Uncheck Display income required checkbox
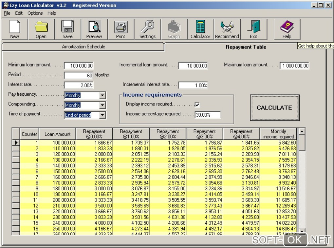This screenshot has width=334, height=248. (197, 105)
